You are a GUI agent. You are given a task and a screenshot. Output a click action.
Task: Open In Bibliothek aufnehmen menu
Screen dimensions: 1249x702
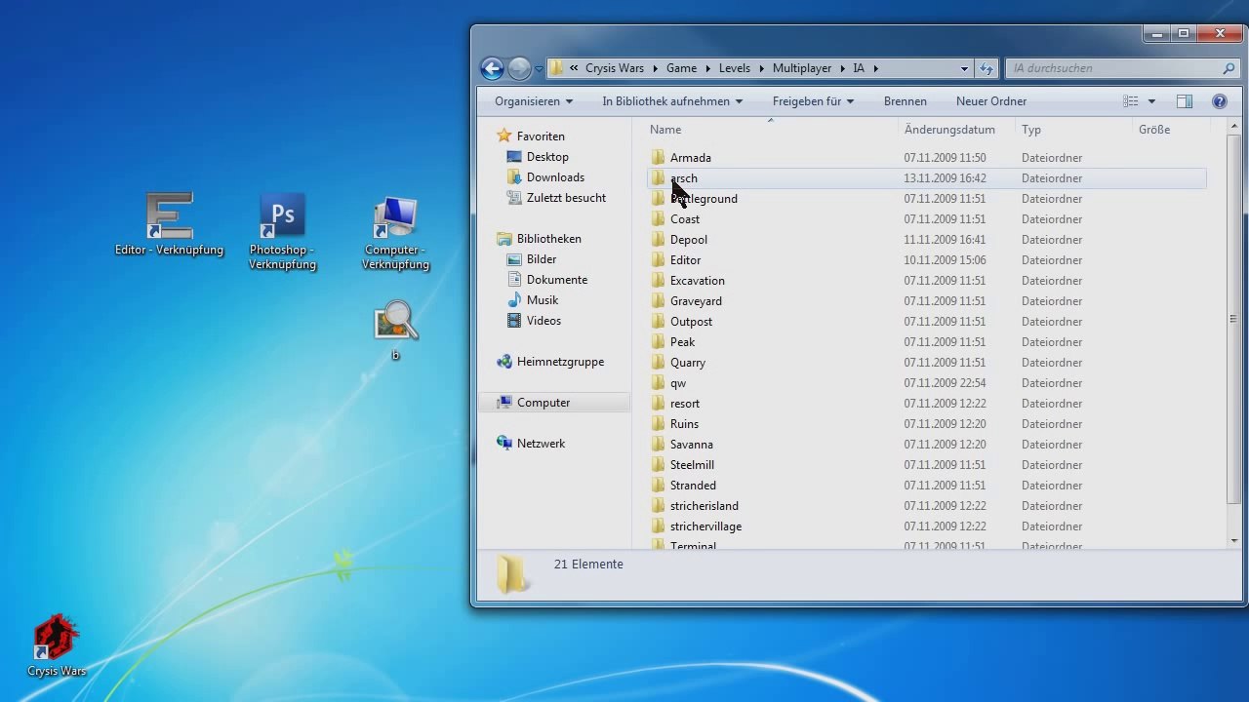tap(671, 101)
